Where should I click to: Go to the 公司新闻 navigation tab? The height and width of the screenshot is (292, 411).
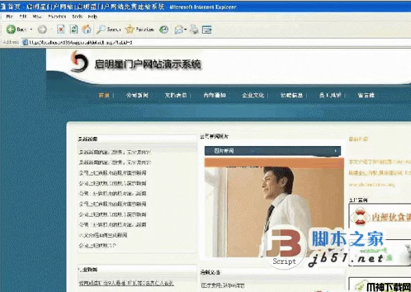pyautogui.click(x=137, y=95)
